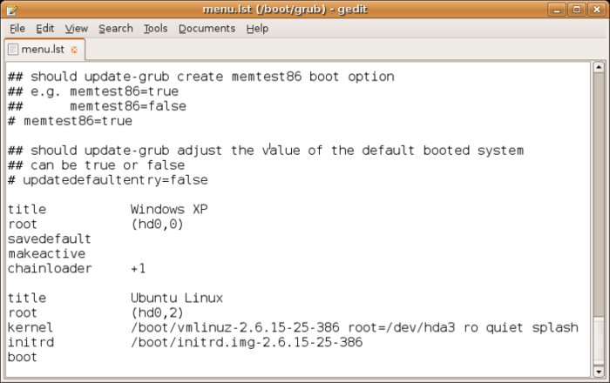Close the menu.lst tab with orange x
610x383 pixels.
(x=74, y=50)
